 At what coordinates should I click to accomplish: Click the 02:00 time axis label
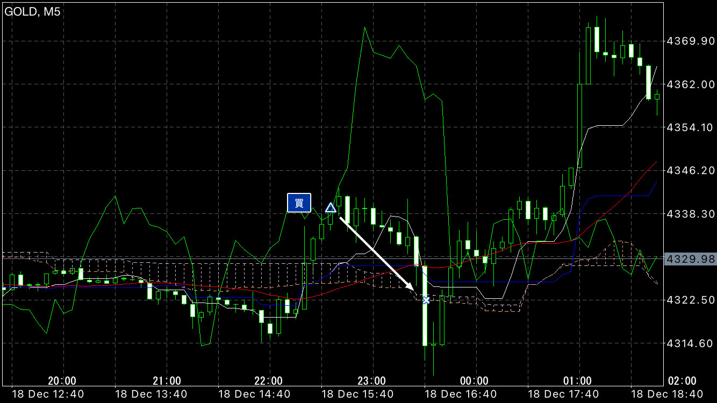(682, 381)
